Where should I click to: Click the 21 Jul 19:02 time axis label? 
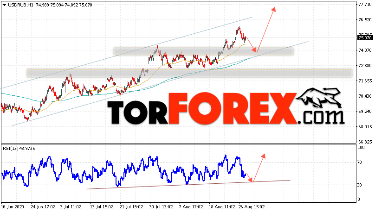[x=131, y=206]
